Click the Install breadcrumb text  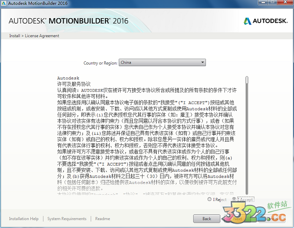point(15,36)
